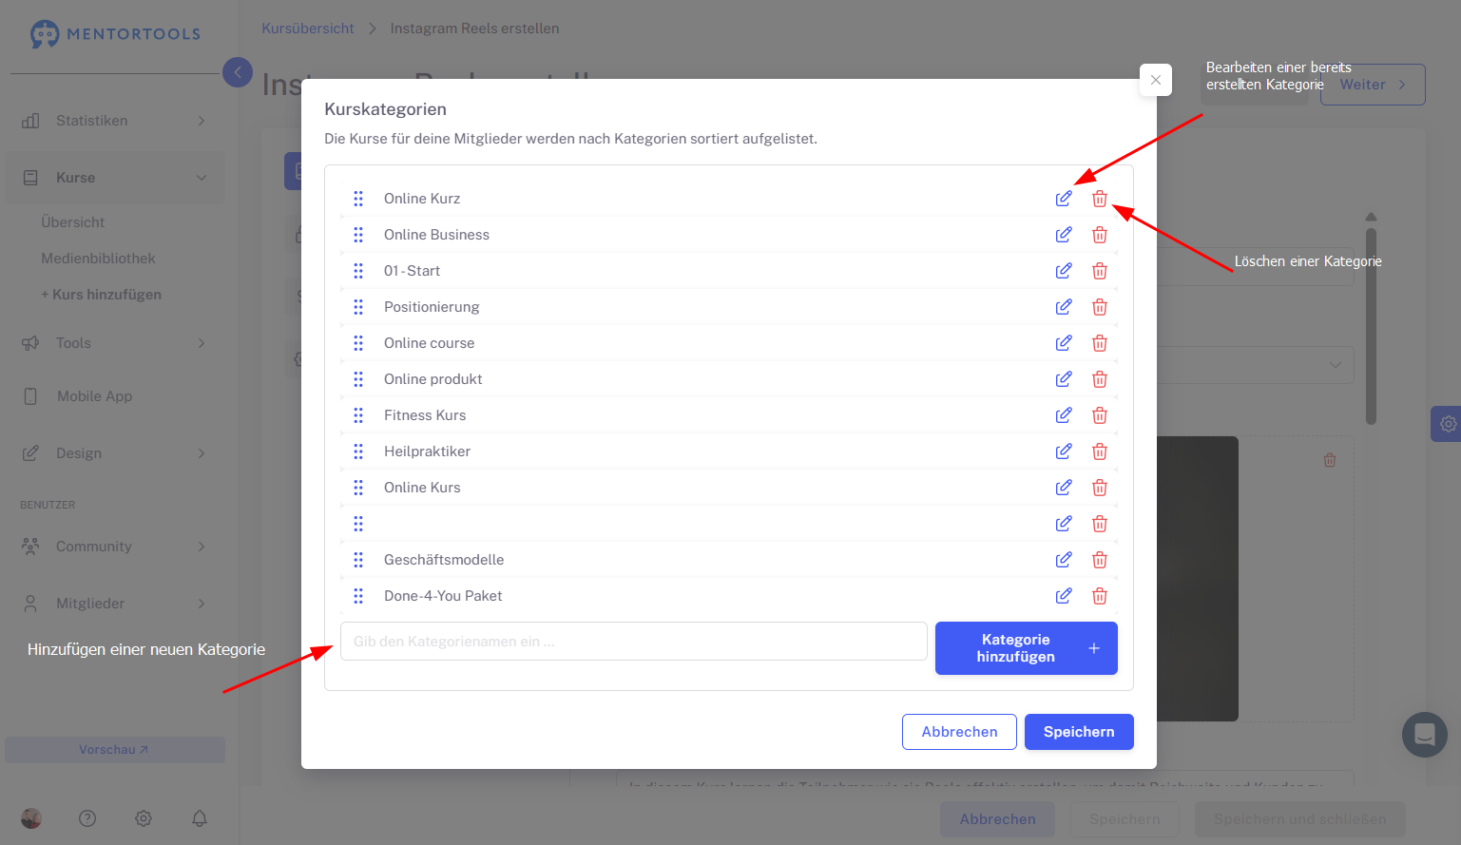The height and width of the screenshot is (845, 1461).
Task: Focus the category name input field
Action: coord(633,642)
